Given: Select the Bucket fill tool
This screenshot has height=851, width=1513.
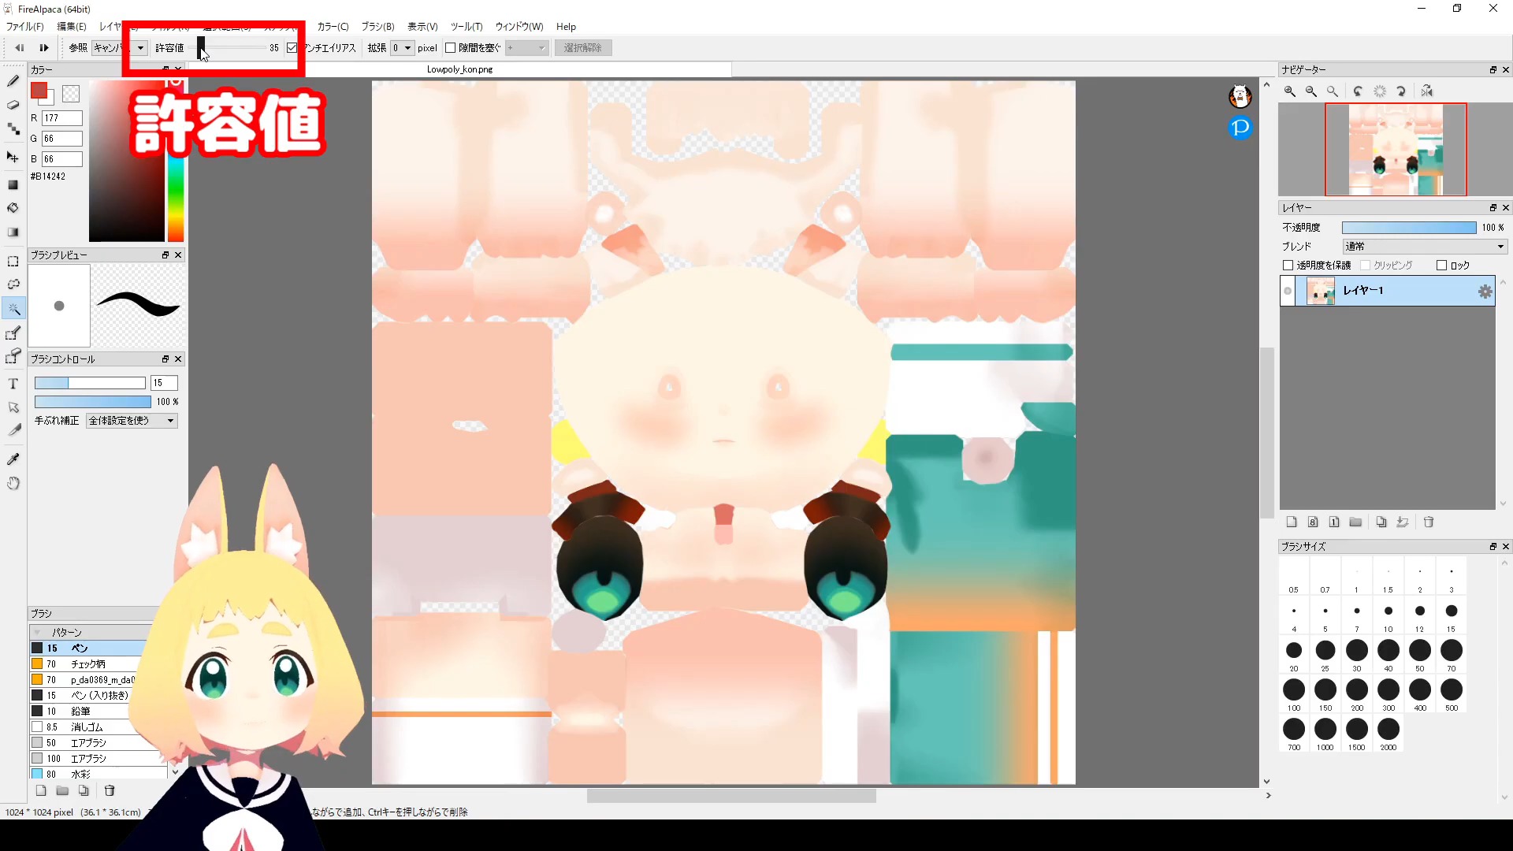Looking at the screenshot, I should (x=13, y=208).
